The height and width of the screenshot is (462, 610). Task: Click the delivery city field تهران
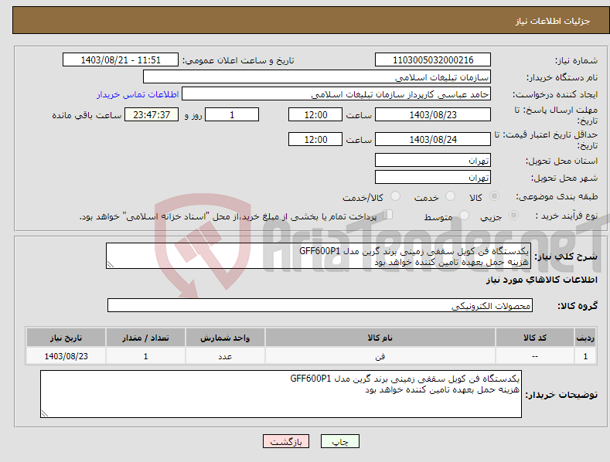click(433, 177)
